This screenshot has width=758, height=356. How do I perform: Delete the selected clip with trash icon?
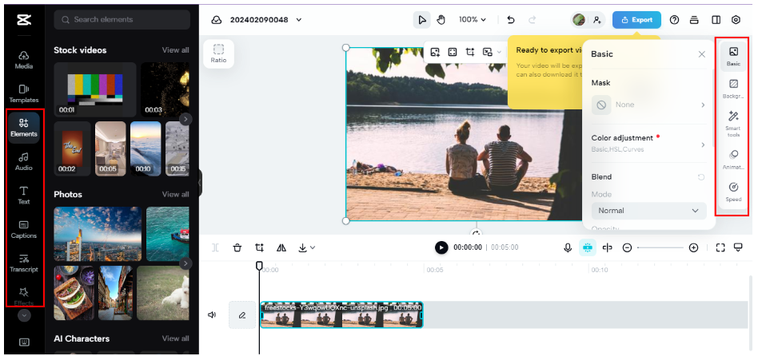[237, 247]
